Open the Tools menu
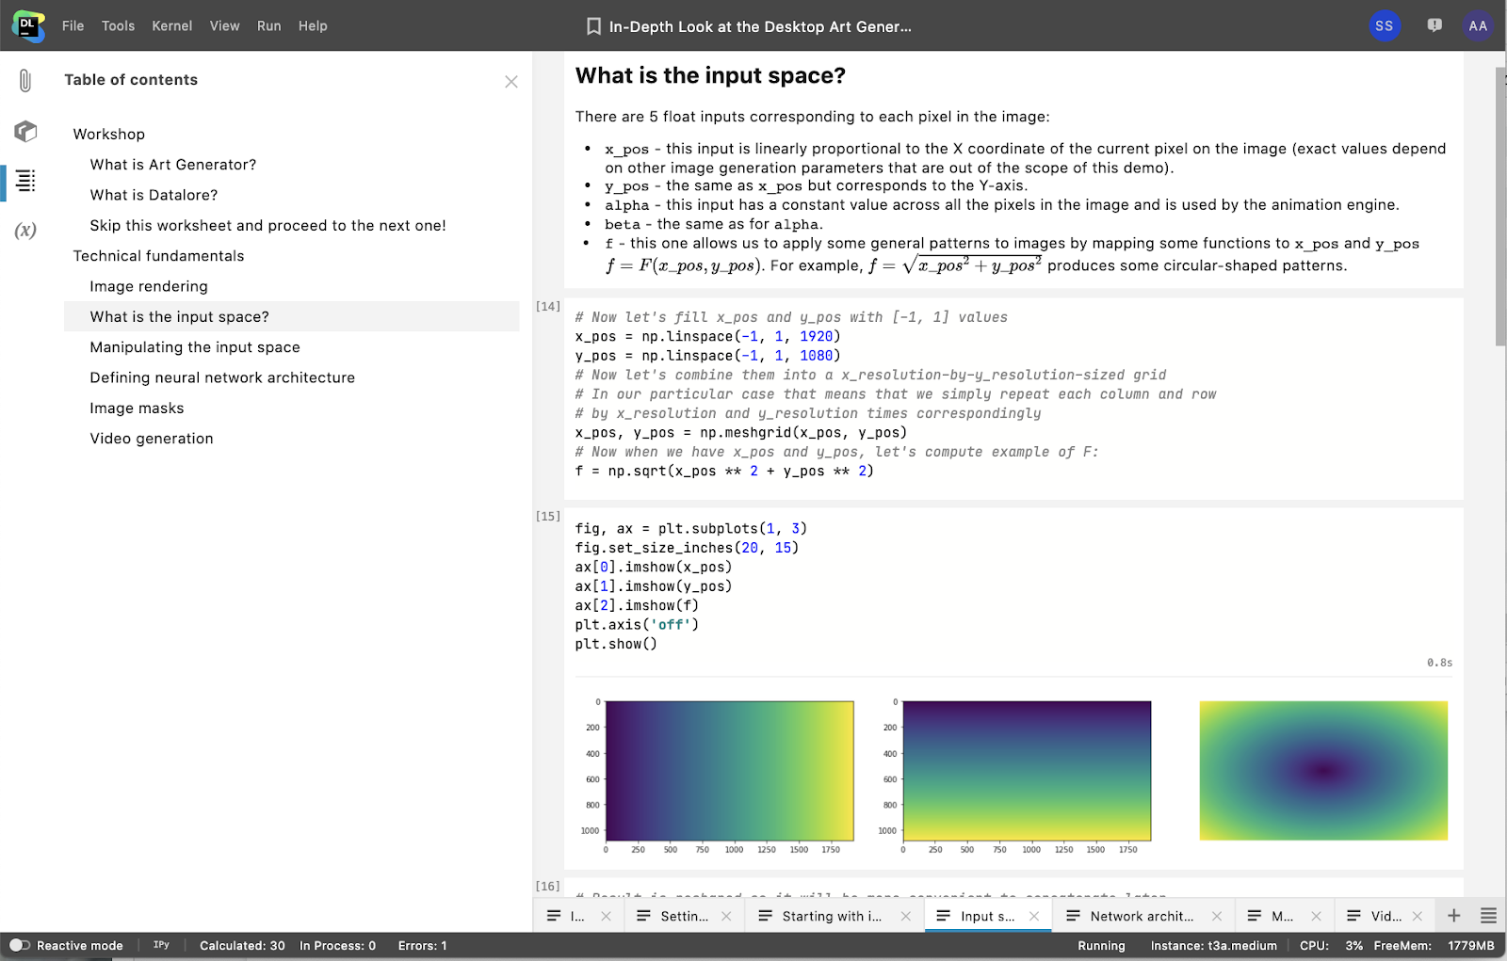The image size is (1507, 961). [118, 25]
